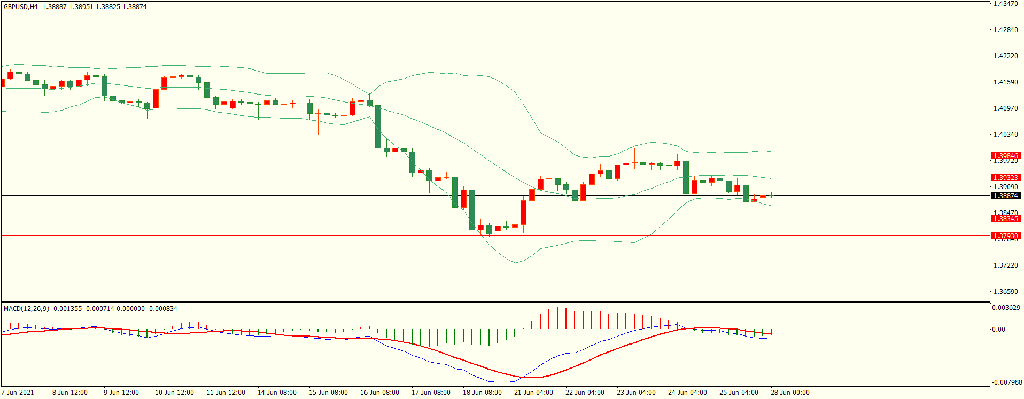Click the 11 Jun 12:00 time label

tap(226, 393)
